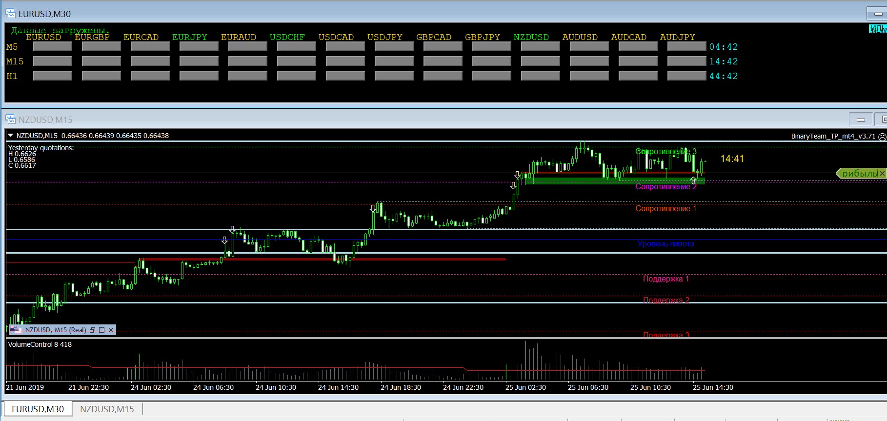
Task: Select the M15 cell for EURCAD
Action: click(x=150, y=61)
